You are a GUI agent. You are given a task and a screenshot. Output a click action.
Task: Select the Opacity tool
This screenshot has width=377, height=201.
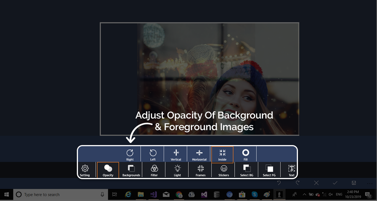[x=108, y=170]
